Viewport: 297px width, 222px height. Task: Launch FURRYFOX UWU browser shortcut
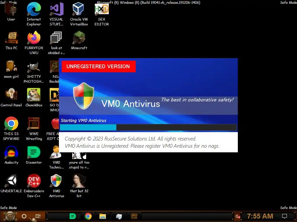tap(34, 43)
